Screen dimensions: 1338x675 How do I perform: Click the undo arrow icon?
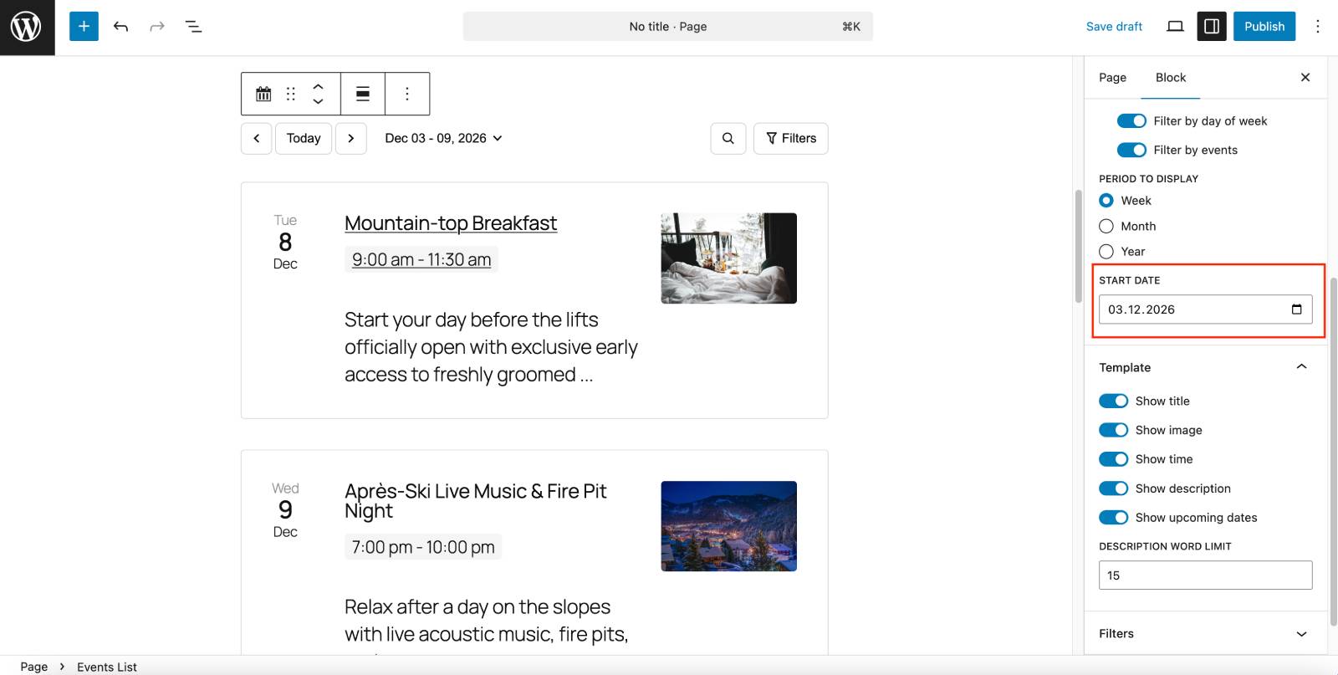click(120, 27)
